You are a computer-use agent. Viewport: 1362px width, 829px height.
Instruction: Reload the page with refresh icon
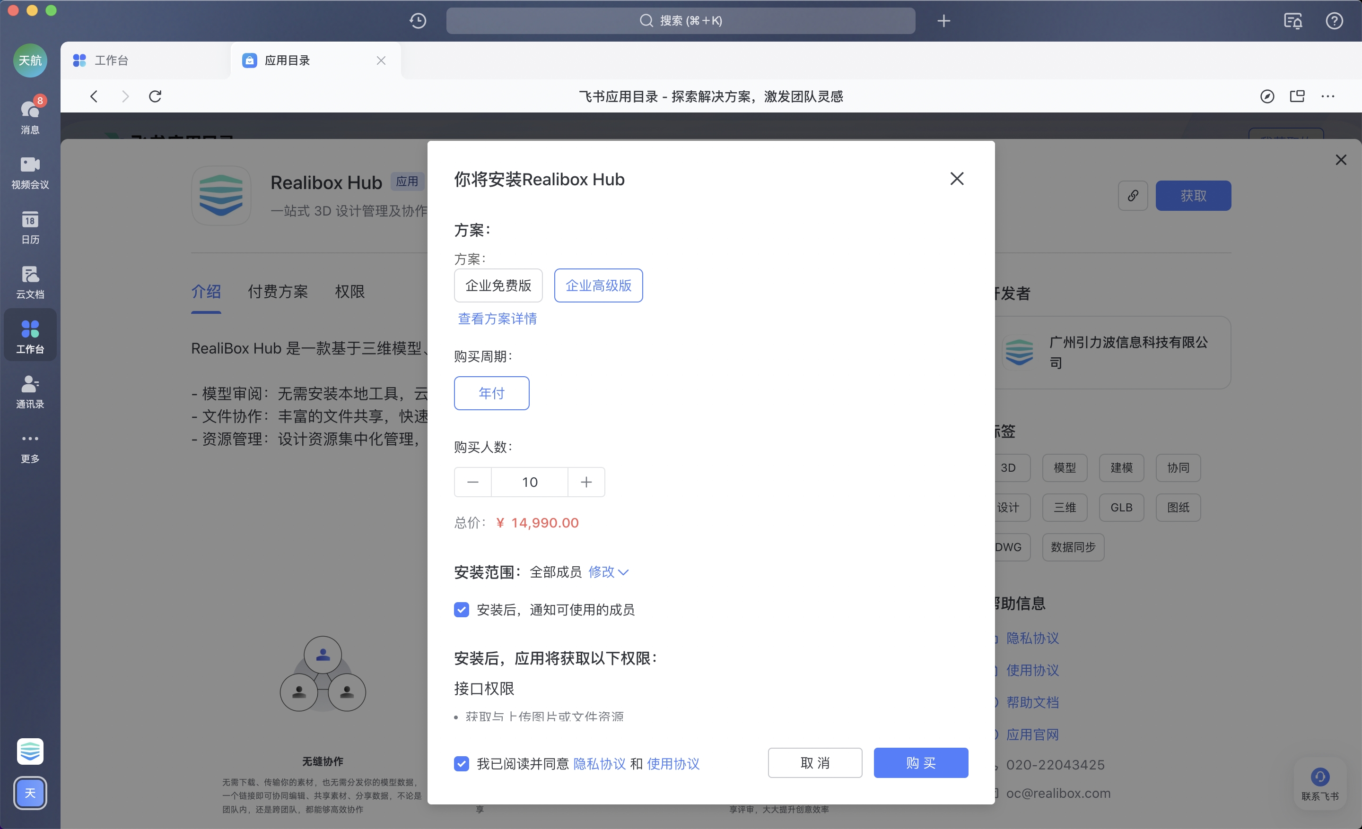tap(155, 96)
